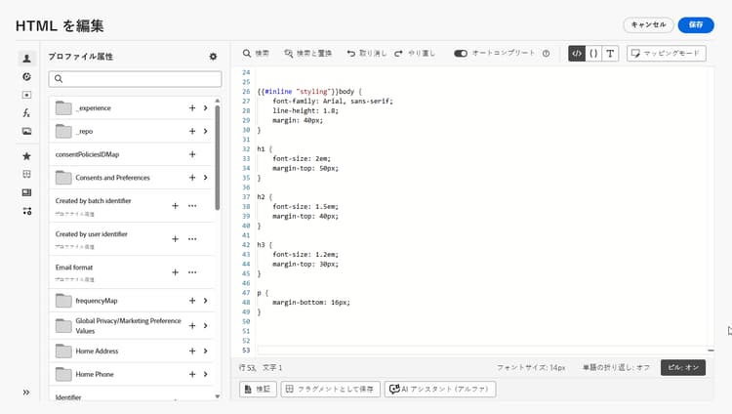
Task: Add Created by user identifier attribute
Action: click(x=175, y=239)
